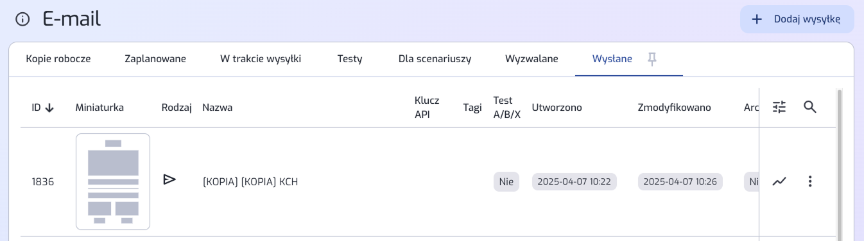This screenshot has height=241, width=864.
Task: Open statistics chart icon for row 1836
Action: 779,181
